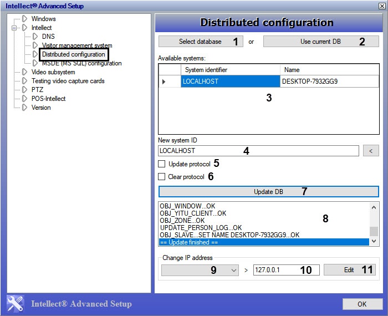The width and height of the screenshot is (388, 316).
Task: Click the wrench and screwdriver setup icon
Action: (x=16, y=304)
